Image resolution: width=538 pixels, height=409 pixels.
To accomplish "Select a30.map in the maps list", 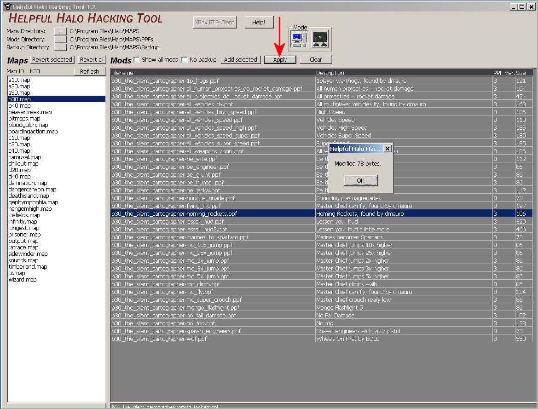I will (x=56, y=86).
